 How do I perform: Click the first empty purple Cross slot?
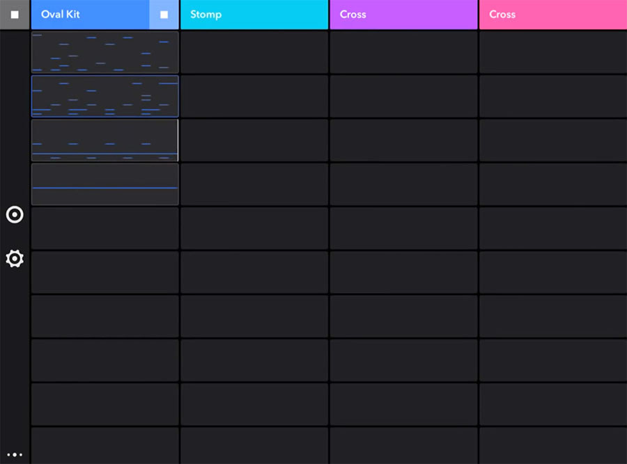(403, 52)
